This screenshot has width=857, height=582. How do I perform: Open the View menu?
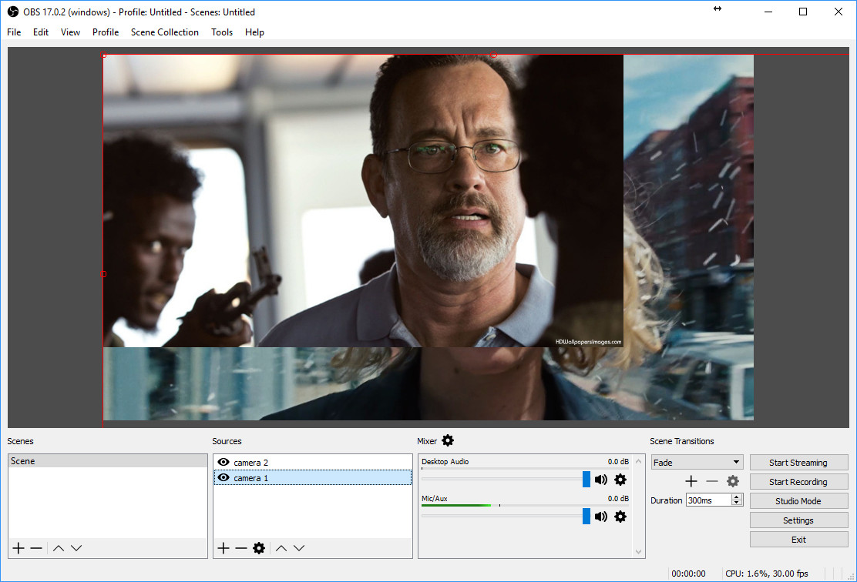pos(70,32)
